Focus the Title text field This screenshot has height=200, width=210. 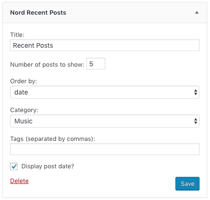click(x=105, y=45)
